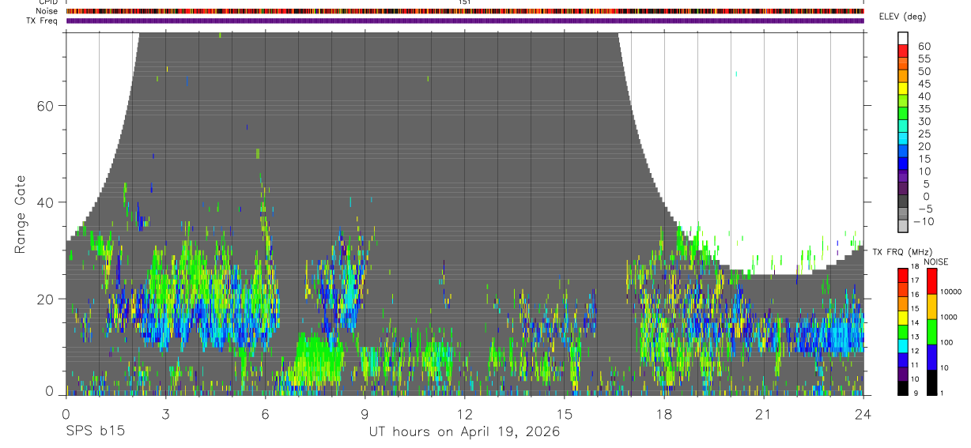This screenshot has width=971, height=448.
Task: Click x-axis tick label 0 under the plot
Action: [66, 413]
